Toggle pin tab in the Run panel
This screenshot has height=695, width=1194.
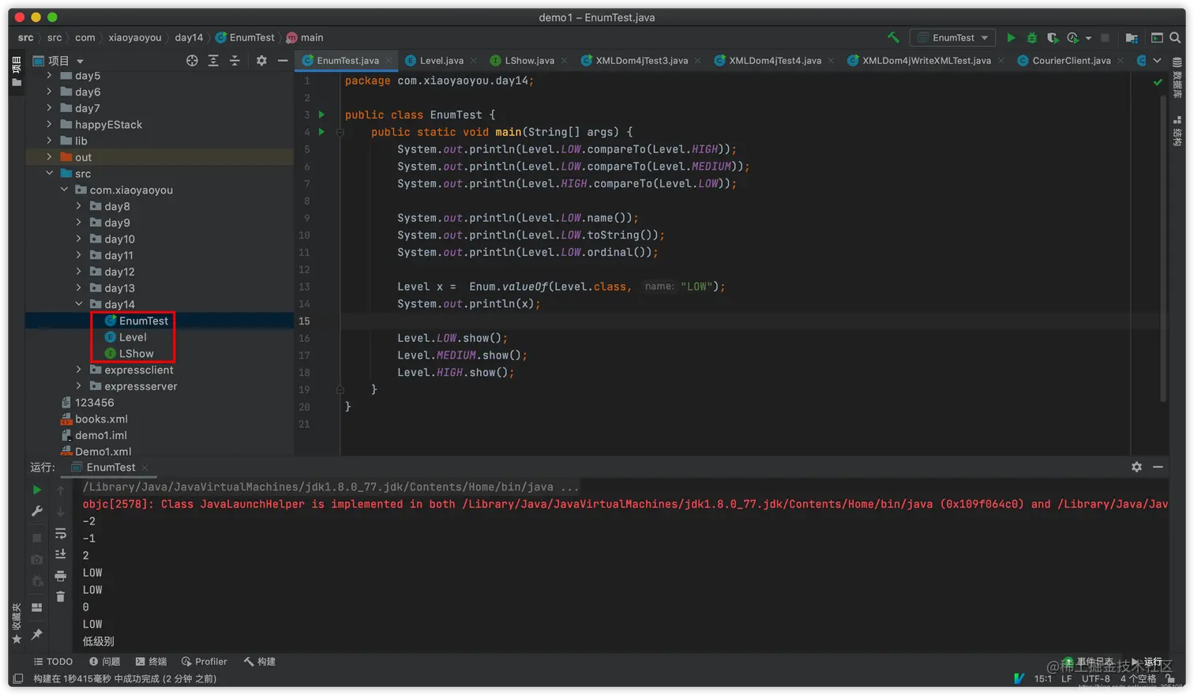pos(36,634)
